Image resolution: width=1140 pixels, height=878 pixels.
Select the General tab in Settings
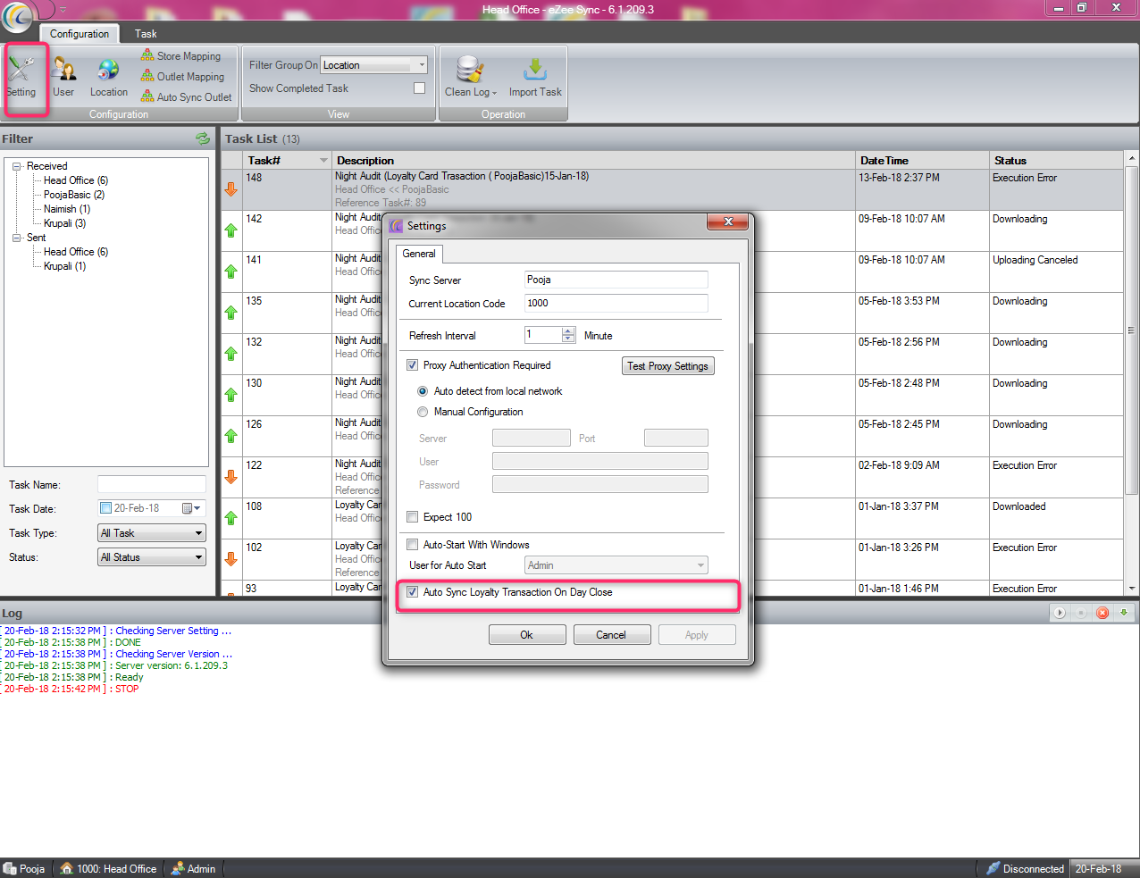click(x=419, y=254)
